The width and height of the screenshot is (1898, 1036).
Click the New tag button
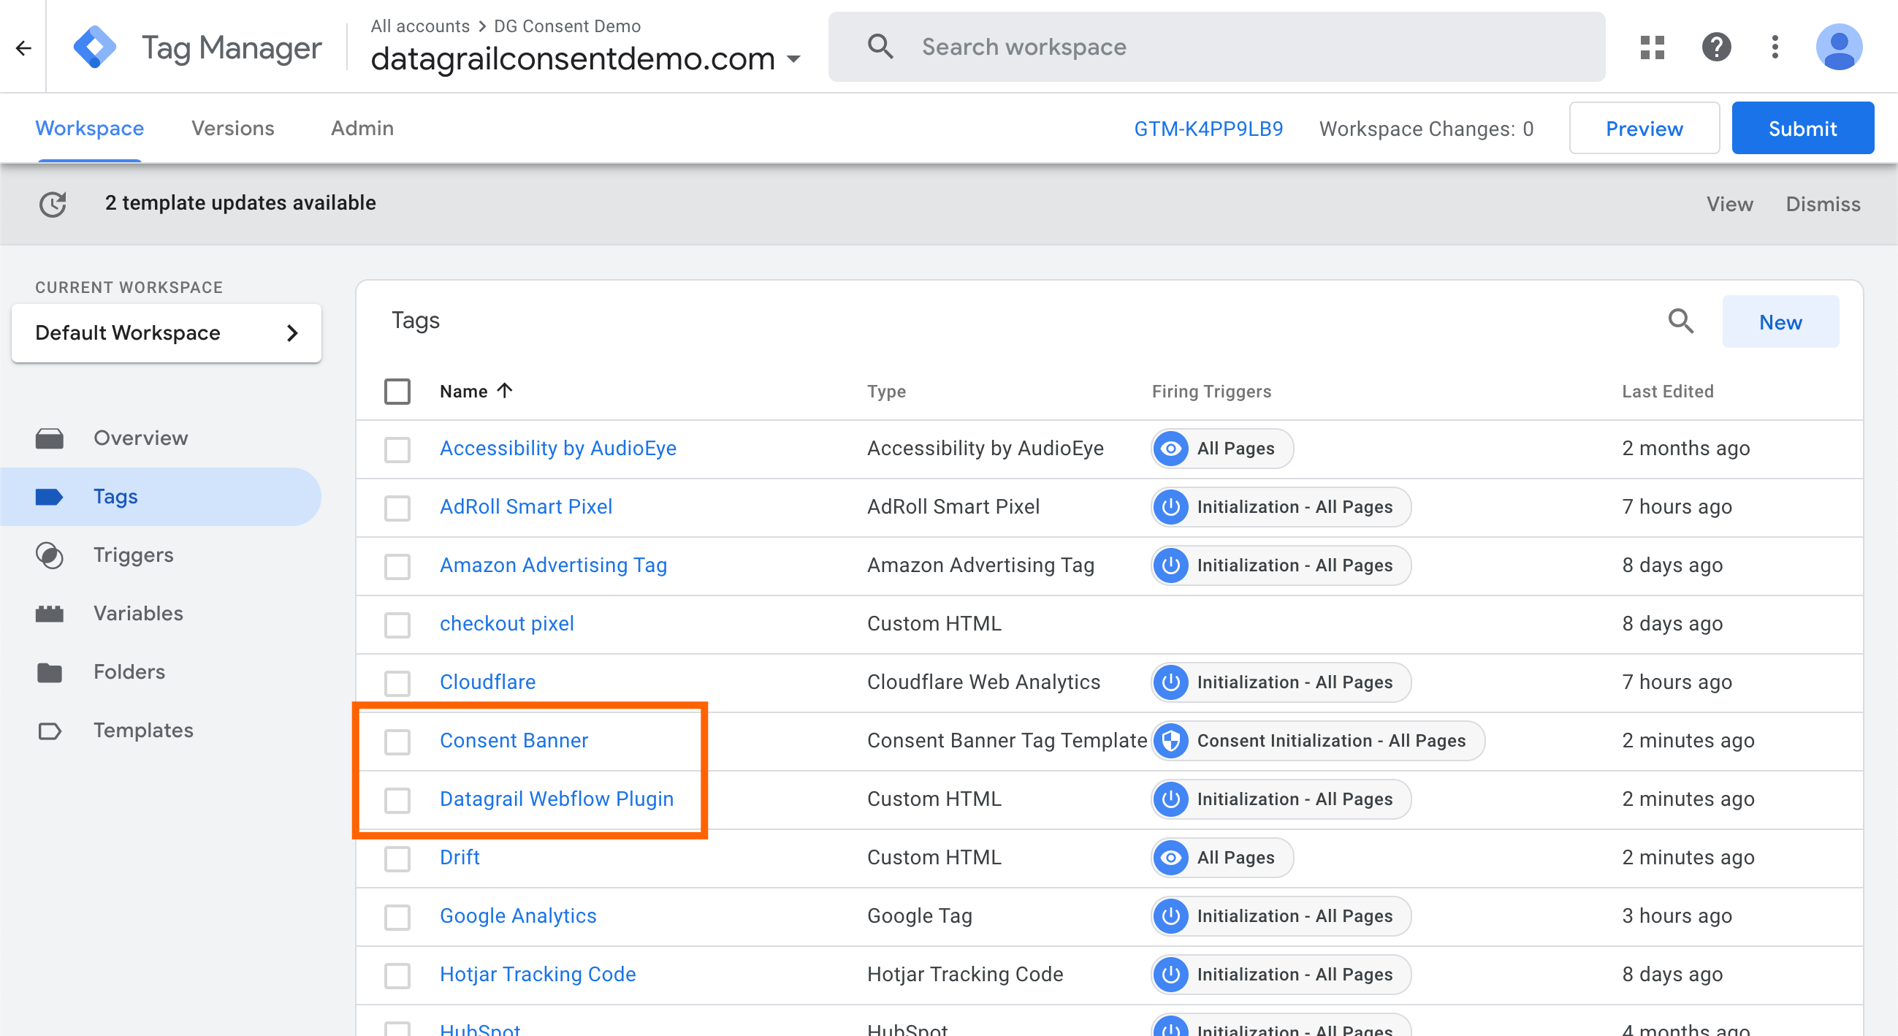point(1782,321)
